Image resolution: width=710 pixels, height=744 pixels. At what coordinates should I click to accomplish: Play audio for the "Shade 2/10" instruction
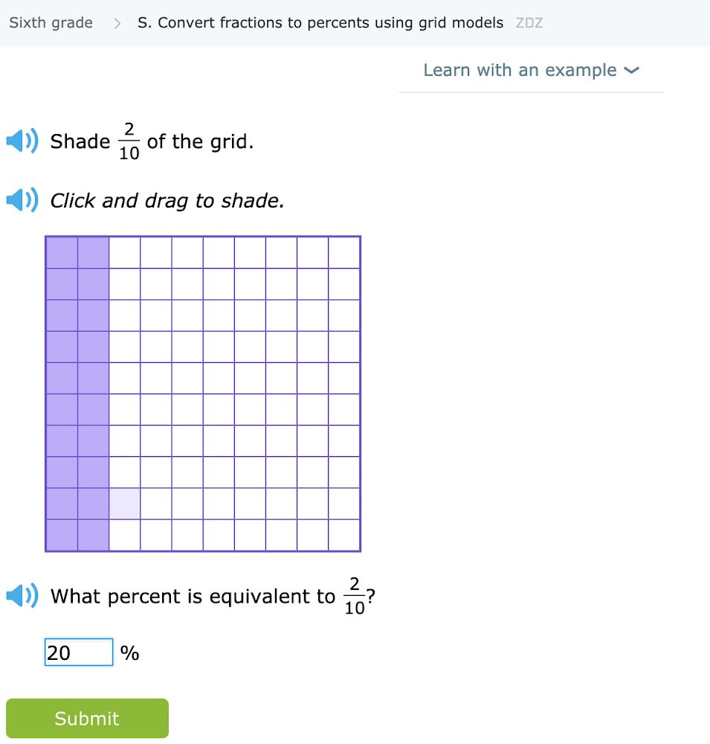click(x=21, y=141)
